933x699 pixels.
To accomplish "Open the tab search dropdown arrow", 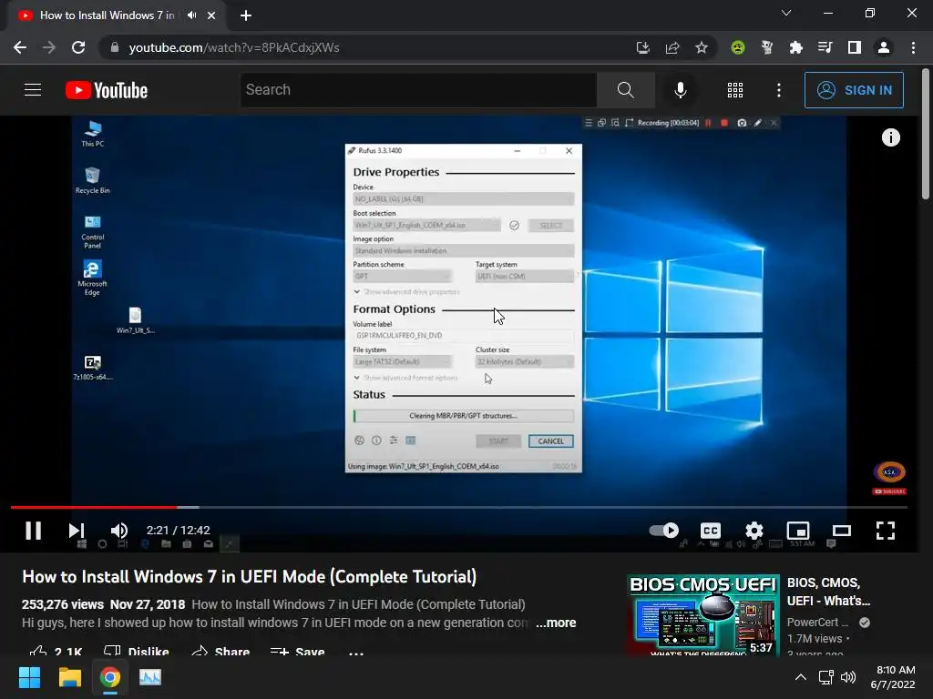I will point(786,13).
